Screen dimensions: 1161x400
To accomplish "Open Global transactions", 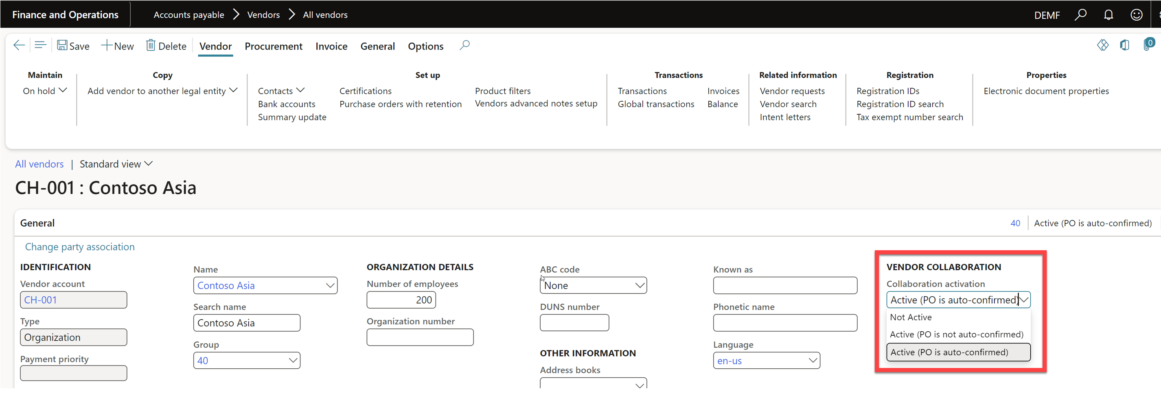I will [x=656, y=104].
